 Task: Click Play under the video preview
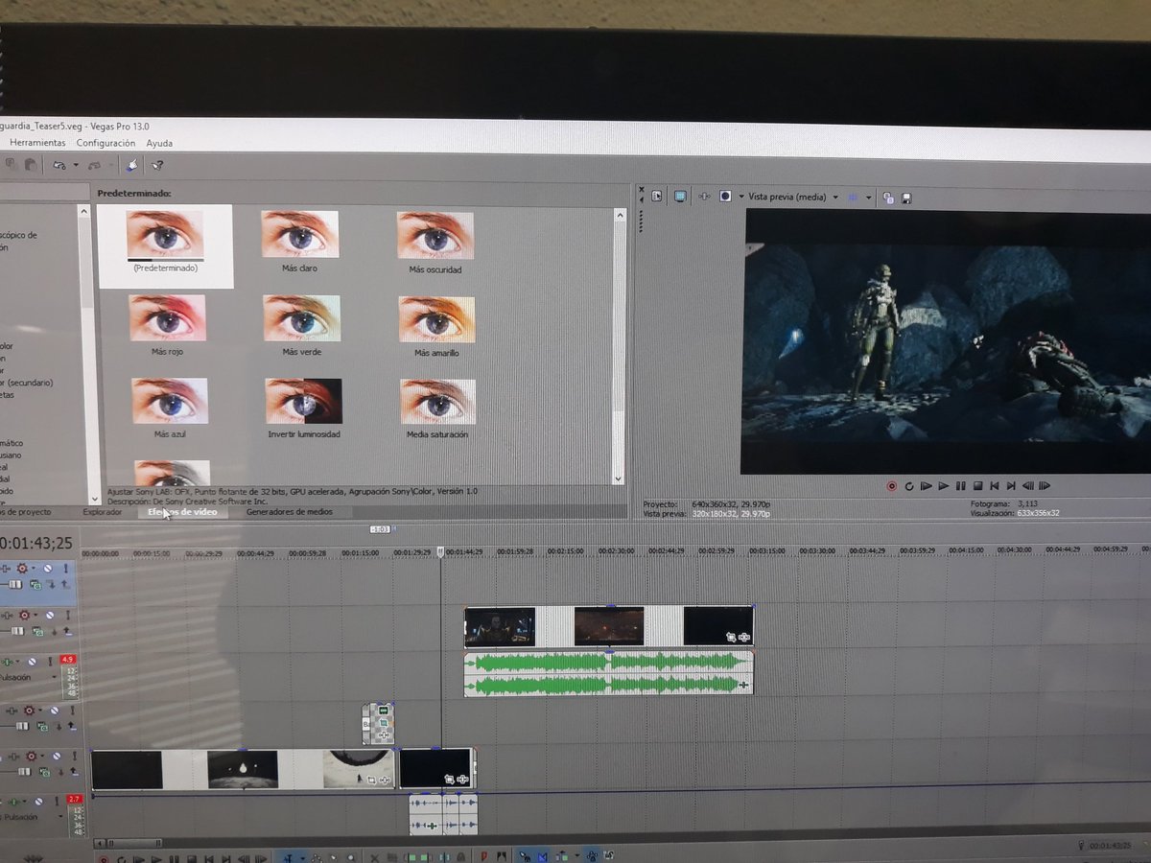944,486
